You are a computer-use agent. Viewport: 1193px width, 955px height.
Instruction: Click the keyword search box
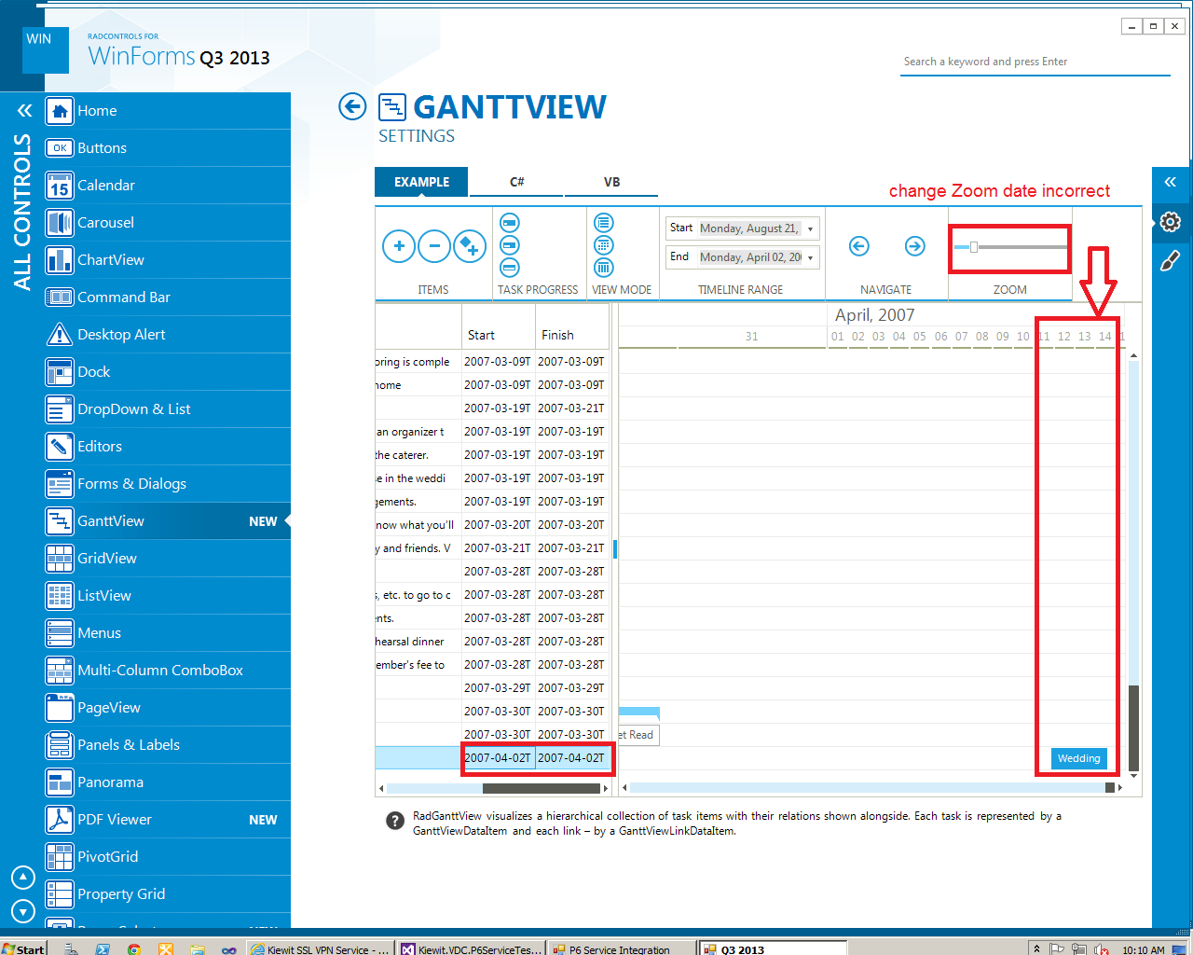pyautogui.click(x=1035, y=62)
